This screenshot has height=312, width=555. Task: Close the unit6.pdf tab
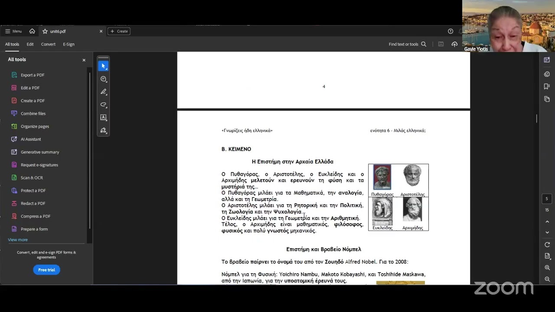pyautogui.click(x=101, y=31)
